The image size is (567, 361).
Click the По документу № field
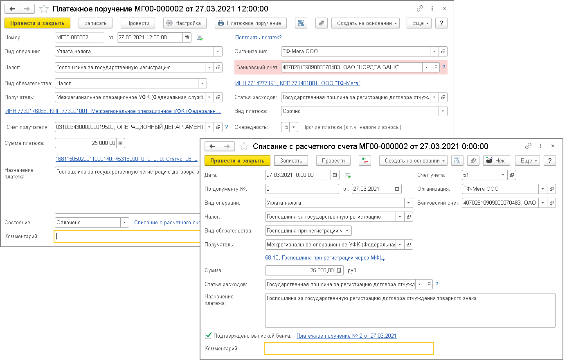pyautogui.click(x=302, y=189)
